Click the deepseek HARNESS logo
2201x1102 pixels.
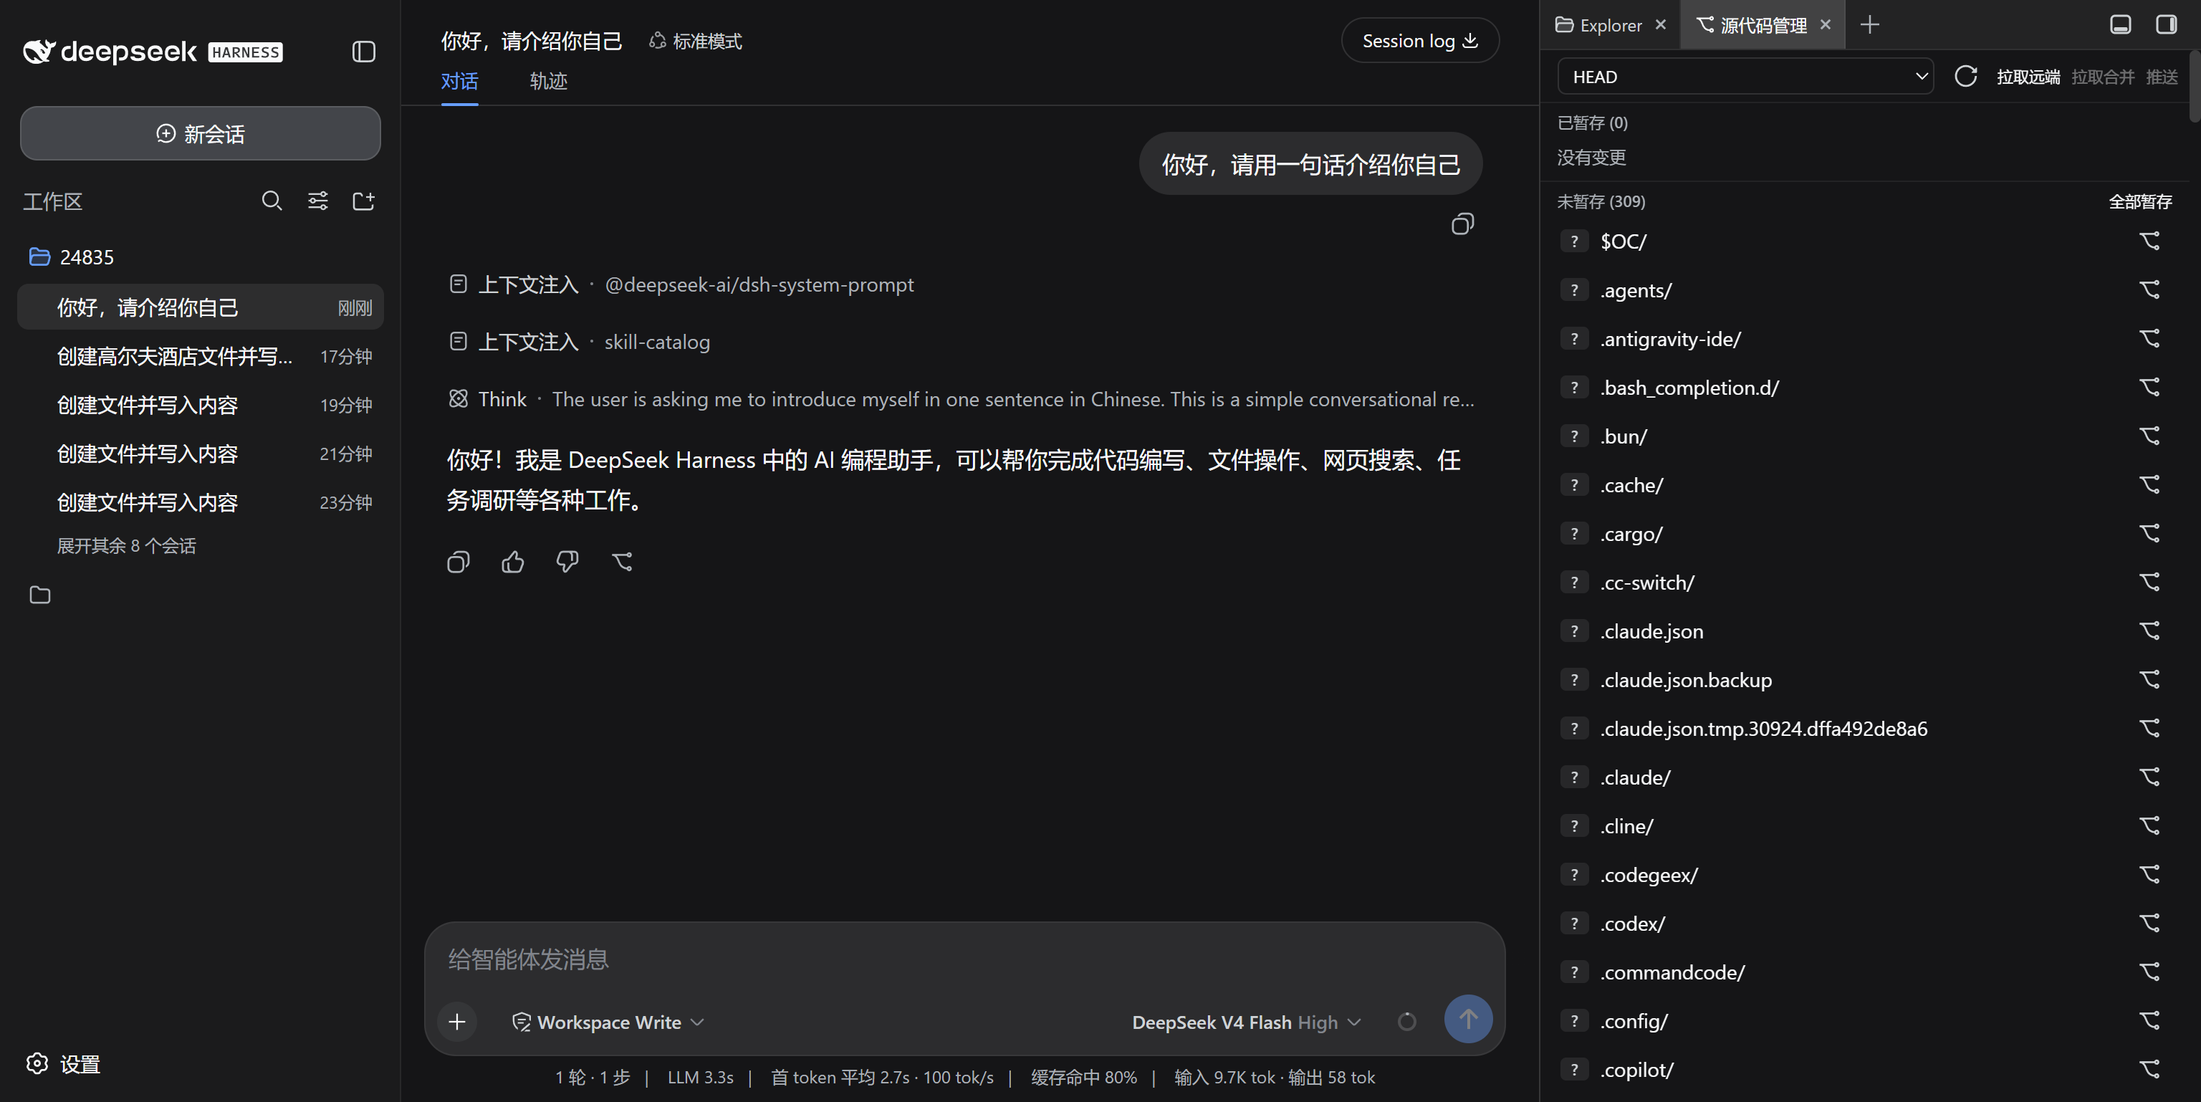[152, 52]
